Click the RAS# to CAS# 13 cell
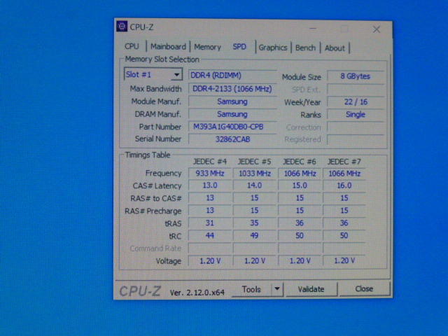 pyautogui.click(x=210, y=197)
